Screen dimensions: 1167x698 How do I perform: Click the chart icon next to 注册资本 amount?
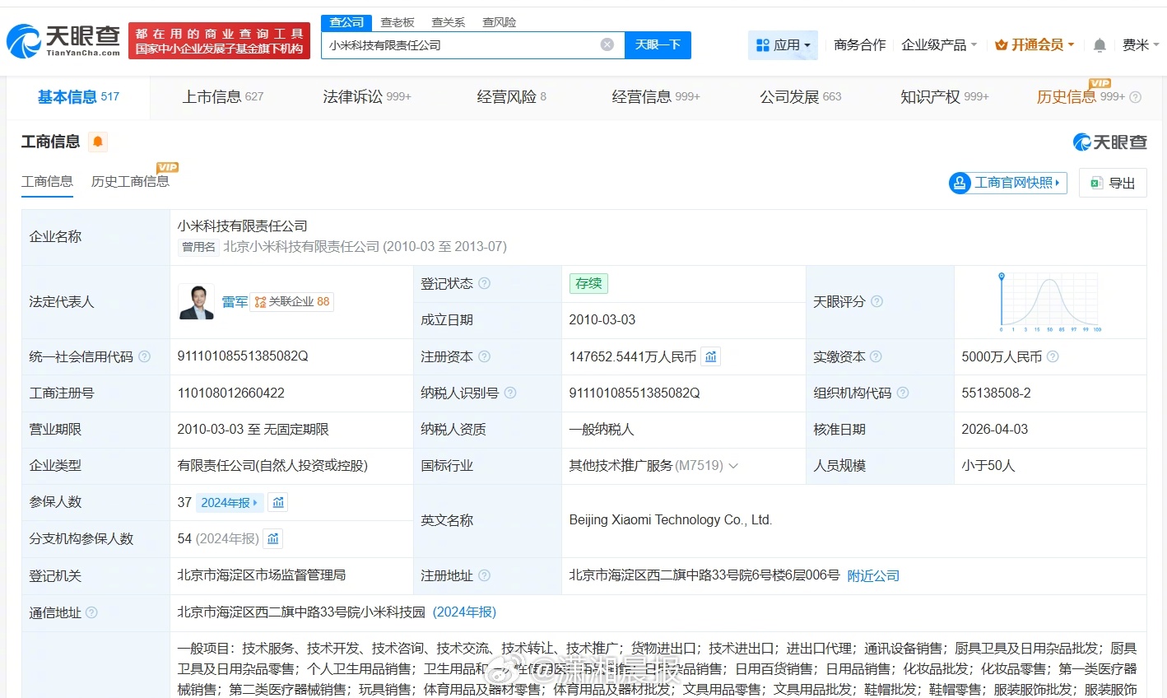(x=710, y=356)
